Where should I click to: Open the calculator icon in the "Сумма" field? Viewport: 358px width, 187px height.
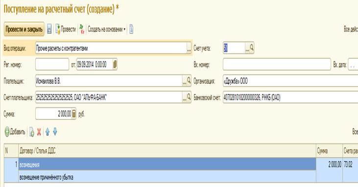(74, 114)
